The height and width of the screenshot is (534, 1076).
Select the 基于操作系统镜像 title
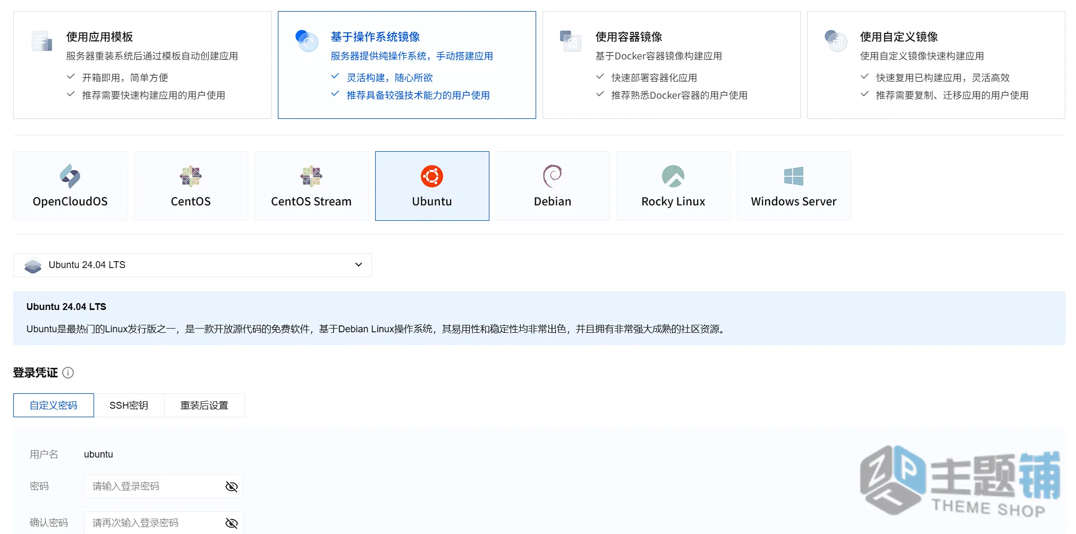point(375,37)
